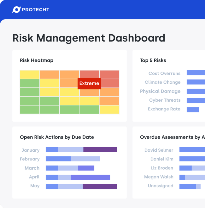
Task: Click the green bottom-left heatmap cell
Action: (x=30, y=110)
